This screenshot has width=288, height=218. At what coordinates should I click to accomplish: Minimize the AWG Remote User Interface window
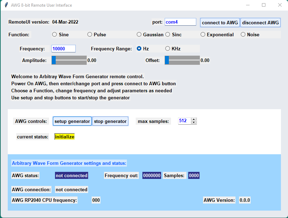point(248,5)
